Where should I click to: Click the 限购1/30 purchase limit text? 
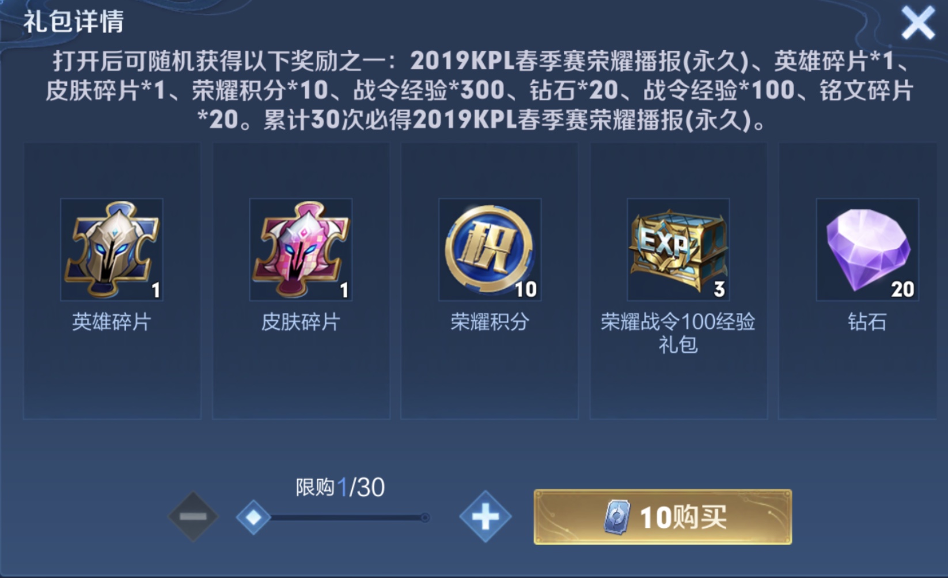point(340,488)
